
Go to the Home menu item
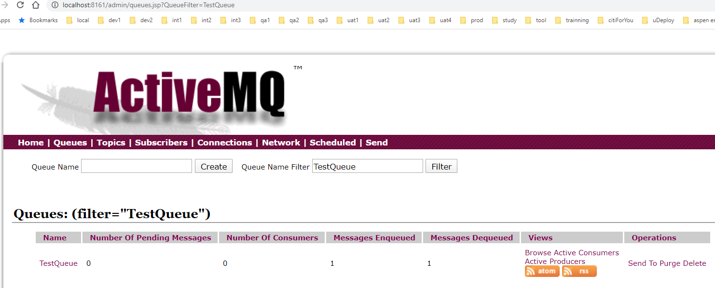tap(31, 143)
